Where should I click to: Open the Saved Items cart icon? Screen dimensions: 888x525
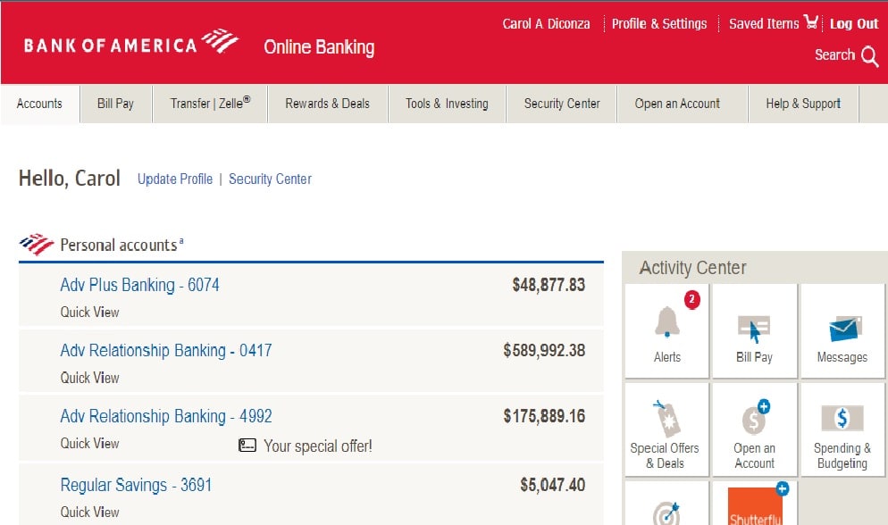(x=810, y=23)
